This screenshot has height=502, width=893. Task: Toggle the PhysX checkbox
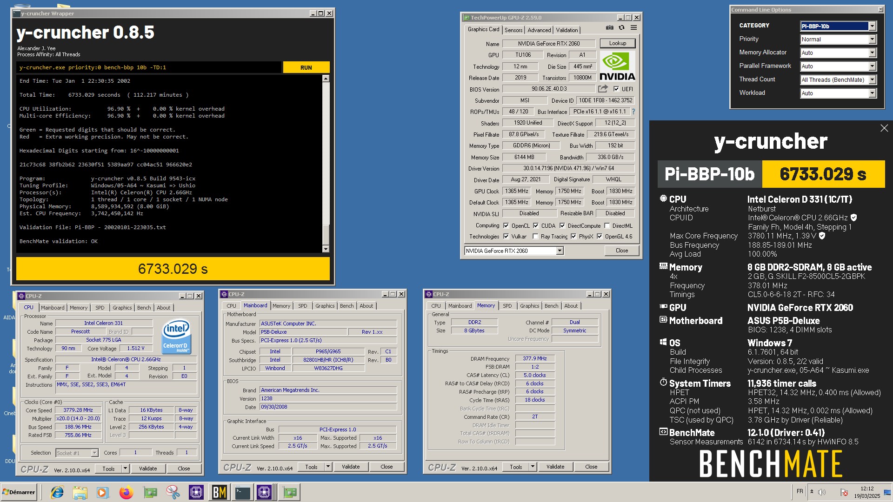coord(573,236)
